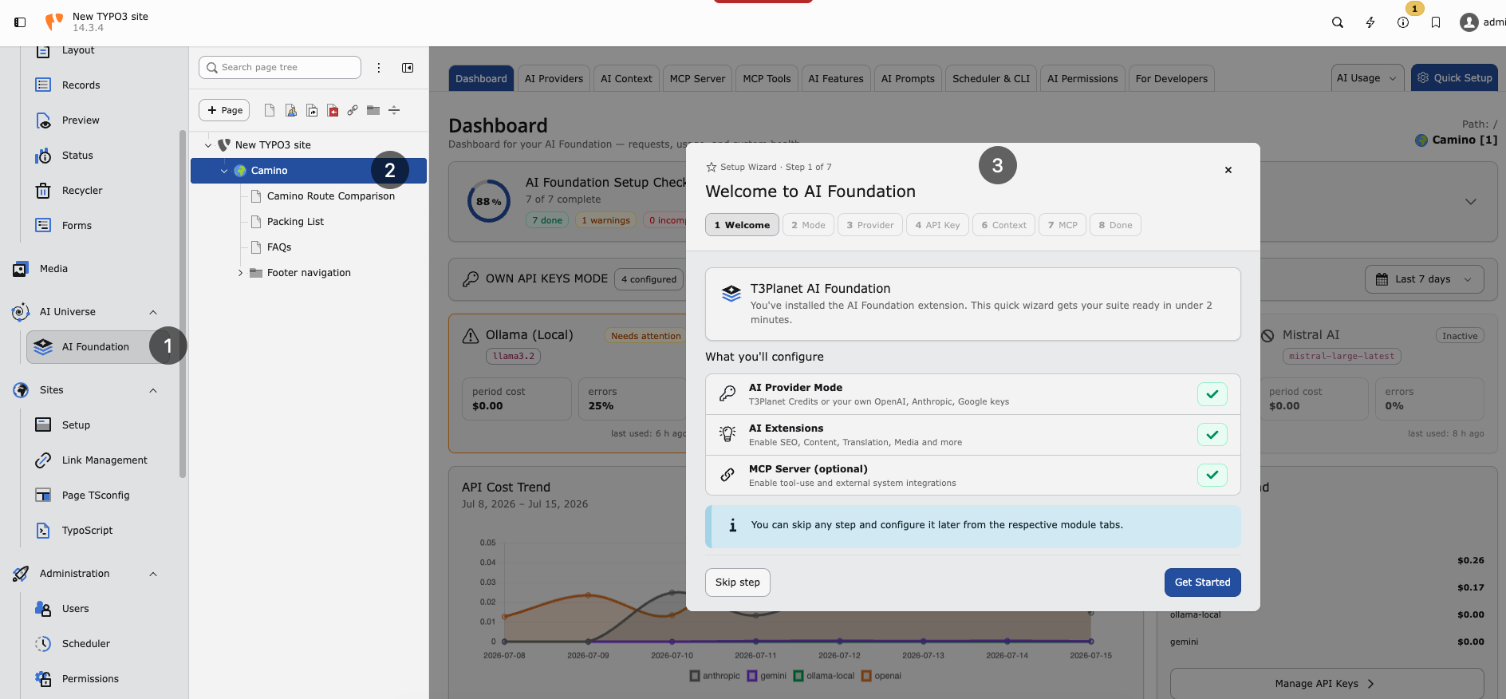The height and width of the screenshot is (699, 1506).
Task: Click the add Page button
Action: [224, 110]
